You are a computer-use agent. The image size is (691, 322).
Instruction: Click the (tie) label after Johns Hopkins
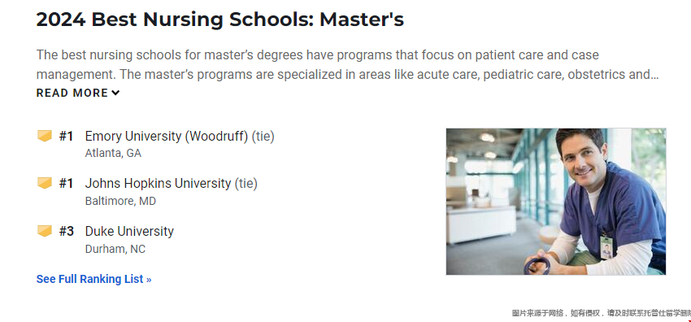coord(246,183)
